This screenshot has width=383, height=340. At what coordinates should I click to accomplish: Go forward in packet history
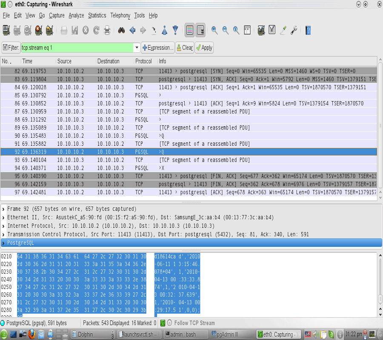(x=143, y=30)
